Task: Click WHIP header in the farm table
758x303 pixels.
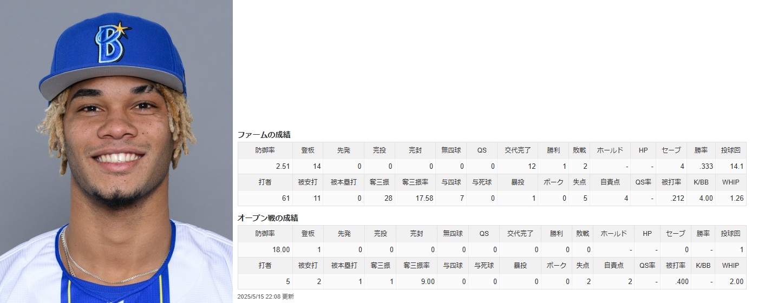Action: click(x=730, y=182)
